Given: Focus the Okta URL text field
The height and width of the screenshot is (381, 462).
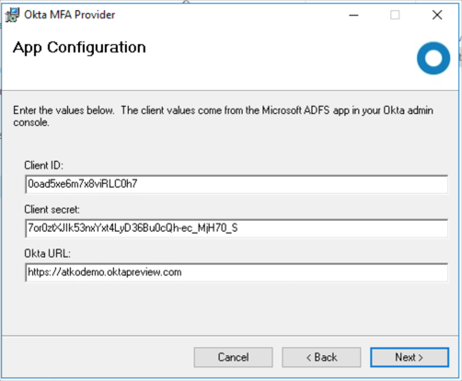Looking at the screenshot, I should (x=237, y=272).
